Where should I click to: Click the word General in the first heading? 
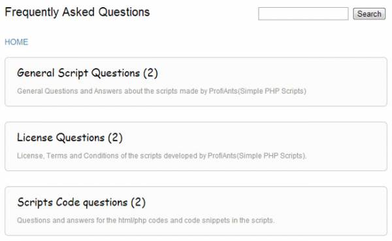tap(35, 73)
